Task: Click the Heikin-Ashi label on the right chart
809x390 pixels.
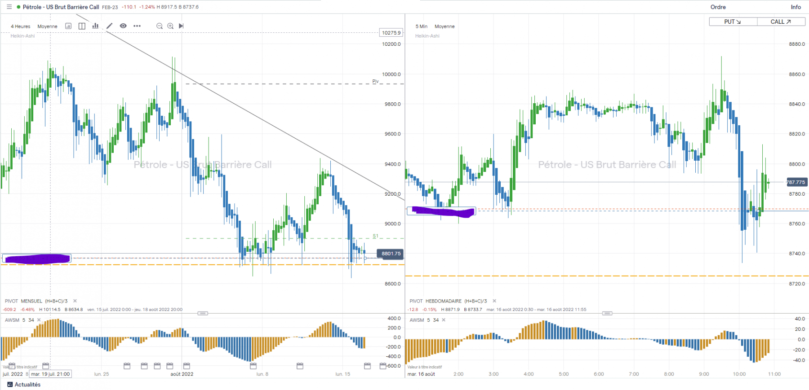Action: (427, 36)
